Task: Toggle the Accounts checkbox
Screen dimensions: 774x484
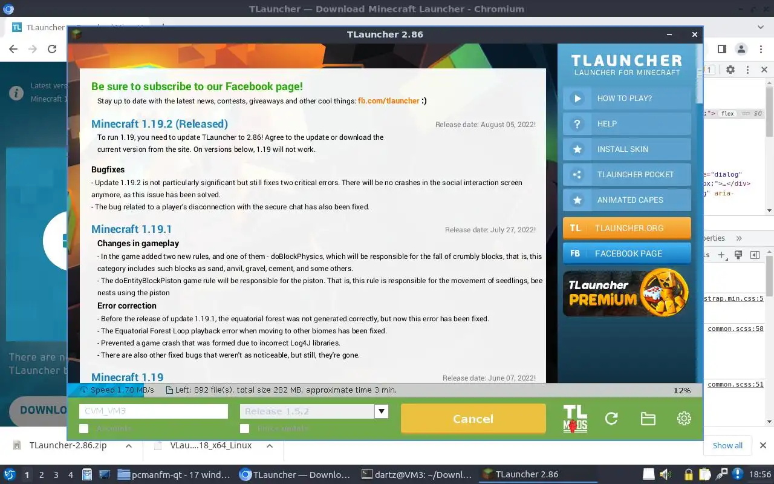Action: tap(84, 428)
